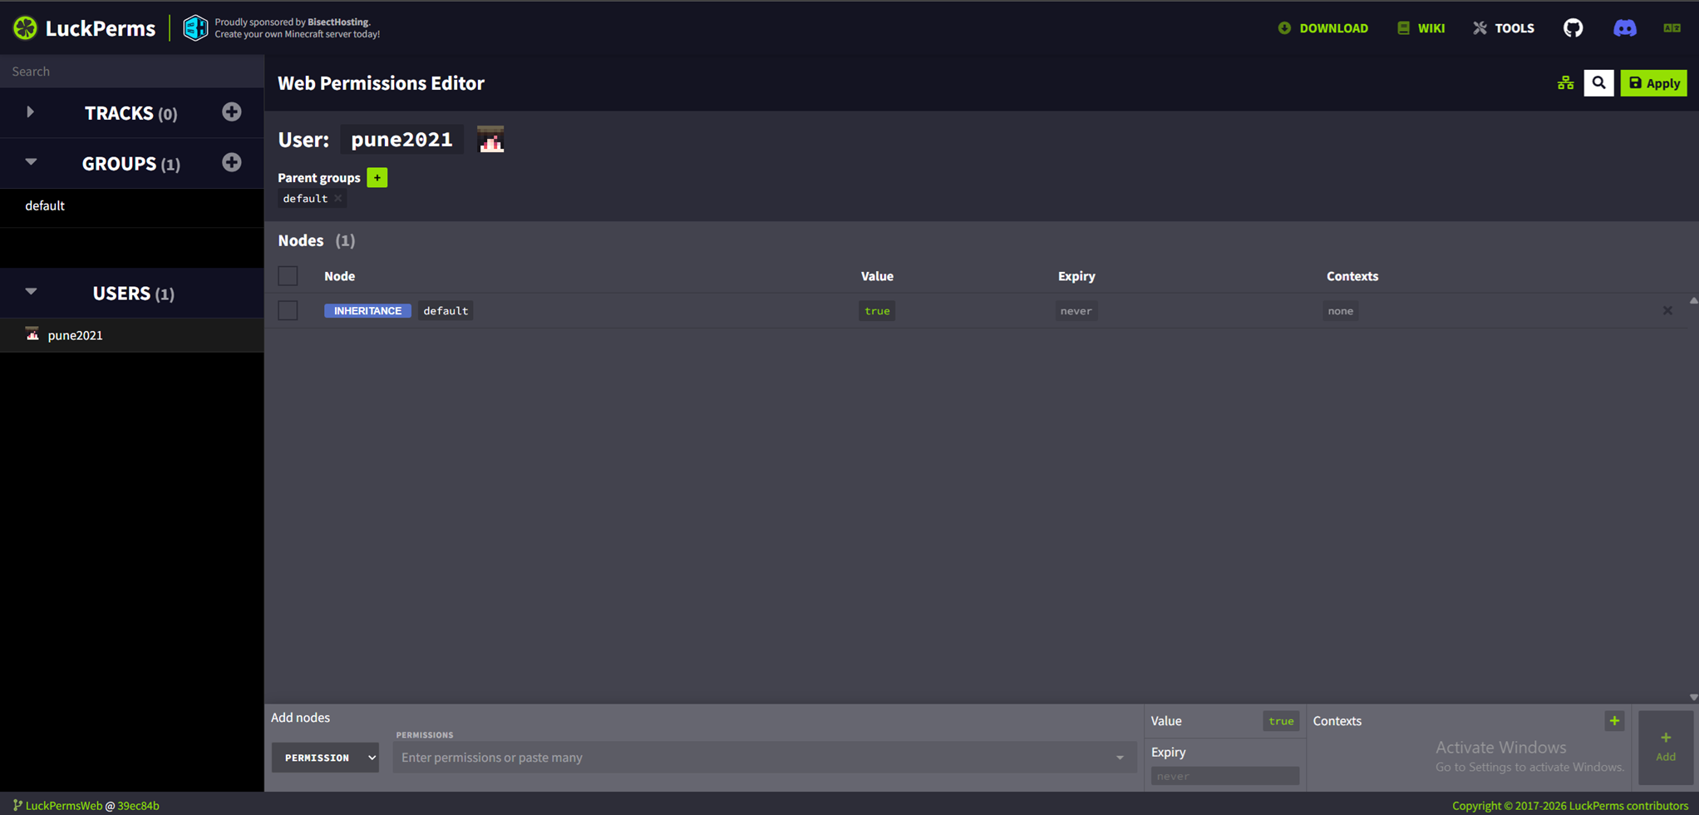Add a context with green plus
1699x815 pixels.
tap(1614, 721)
